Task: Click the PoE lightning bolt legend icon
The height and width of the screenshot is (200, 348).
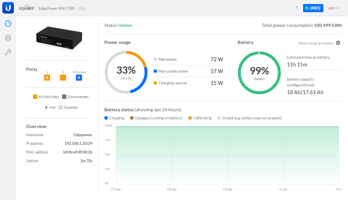Action: [x=46, y=108]
